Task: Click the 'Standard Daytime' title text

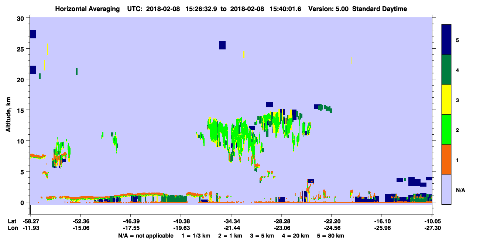Action: point(380,9)
